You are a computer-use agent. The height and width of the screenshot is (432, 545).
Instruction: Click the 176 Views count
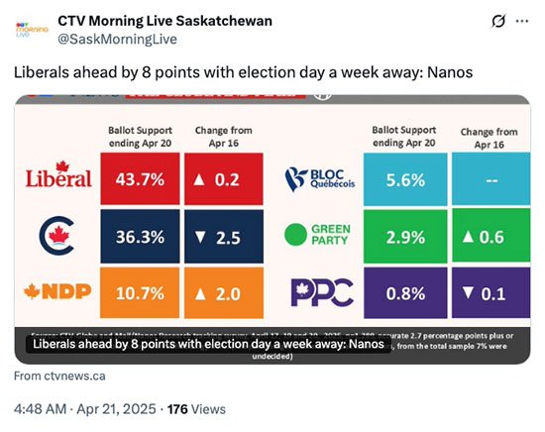point(197,409)
